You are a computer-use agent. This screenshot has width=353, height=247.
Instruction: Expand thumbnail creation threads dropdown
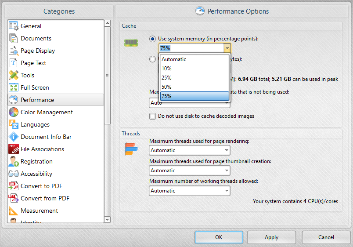coord(189,171)
